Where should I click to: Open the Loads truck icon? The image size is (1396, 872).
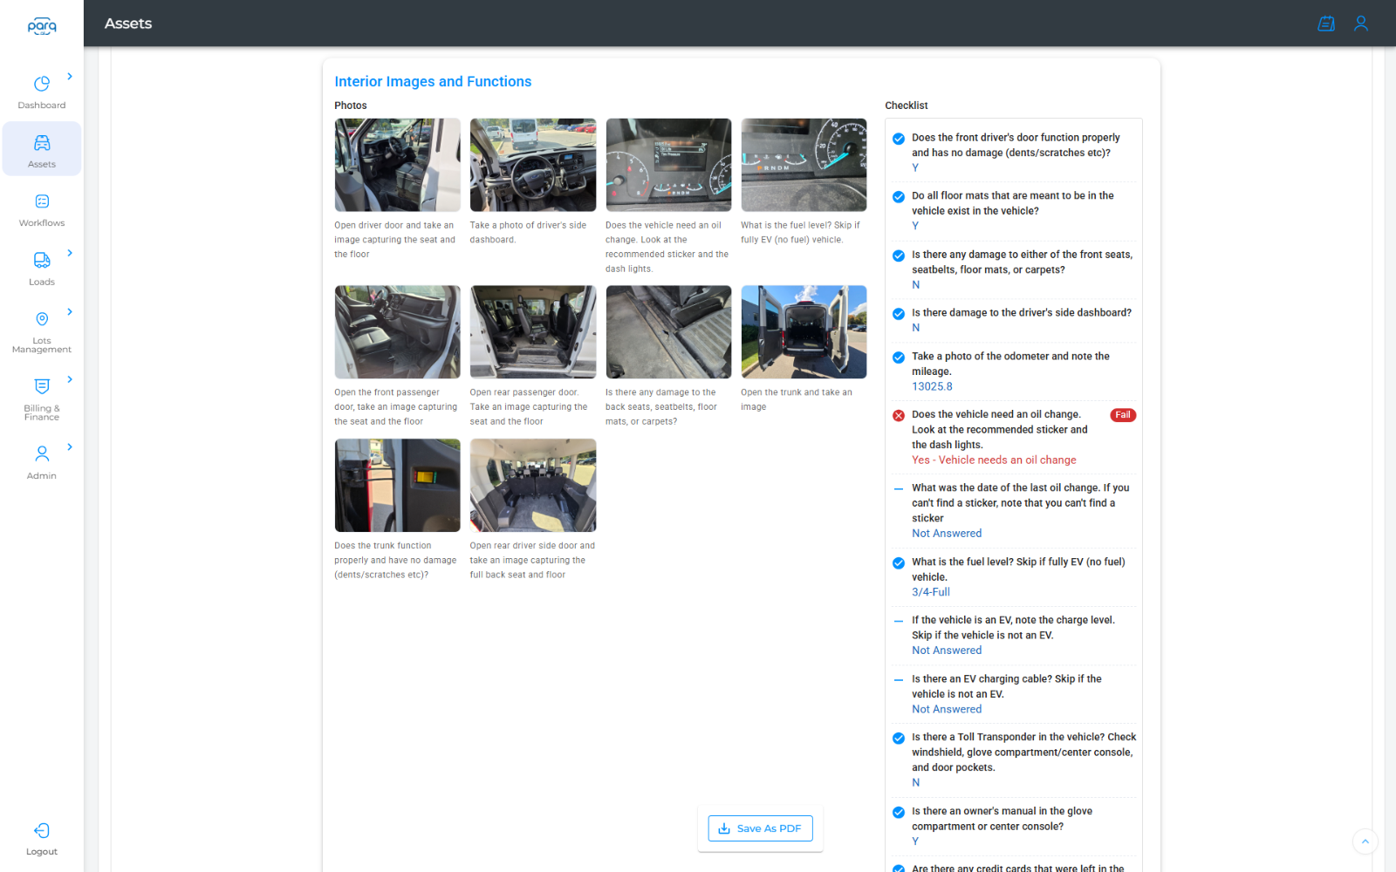click(42, 260)
